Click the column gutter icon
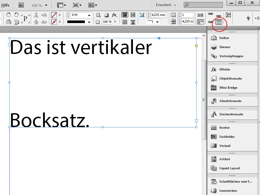Viewport: 260px width, 195px height. [x=173, y=21]
